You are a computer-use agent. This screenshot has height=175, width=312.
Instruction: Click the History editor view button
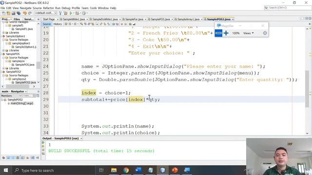click(x=58, y=24)
